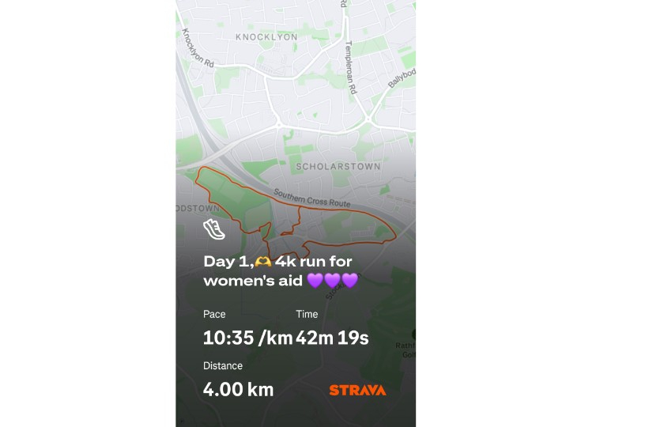Select the Knocklyon area label
664x427 pixels.
(266, 36)
